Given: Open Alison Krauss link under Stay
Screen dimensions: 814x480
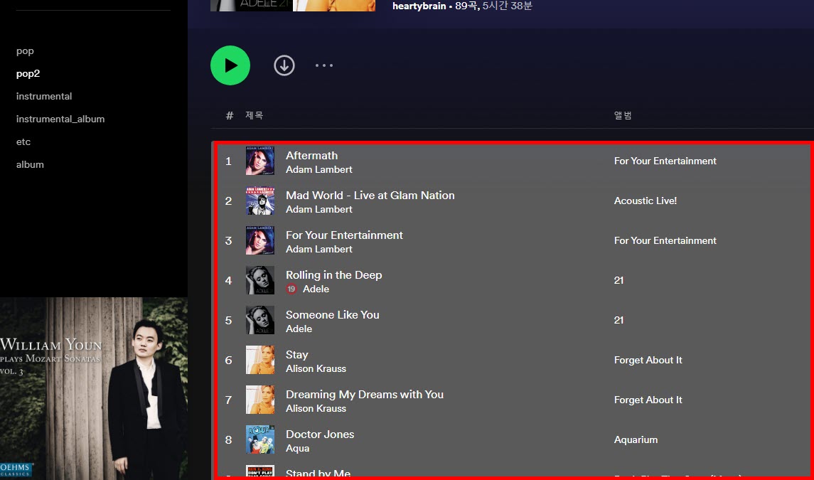Looking at the screenshot, I should [x=316, y=369].
